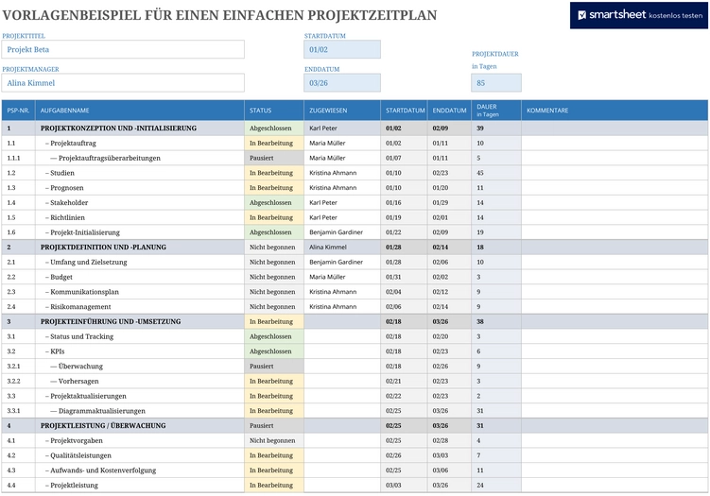Viewport: 710px width, 496px height.
Task: Click the 'In Bearbeitung' status of Studien
Action: [x=274, y=173]
